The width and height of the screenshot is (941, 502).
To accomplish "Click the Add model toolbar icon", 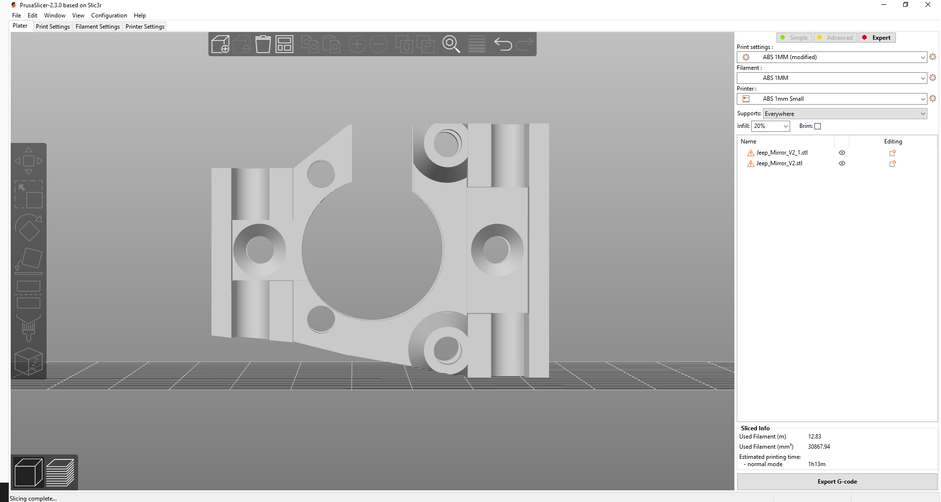I will 221,44.
